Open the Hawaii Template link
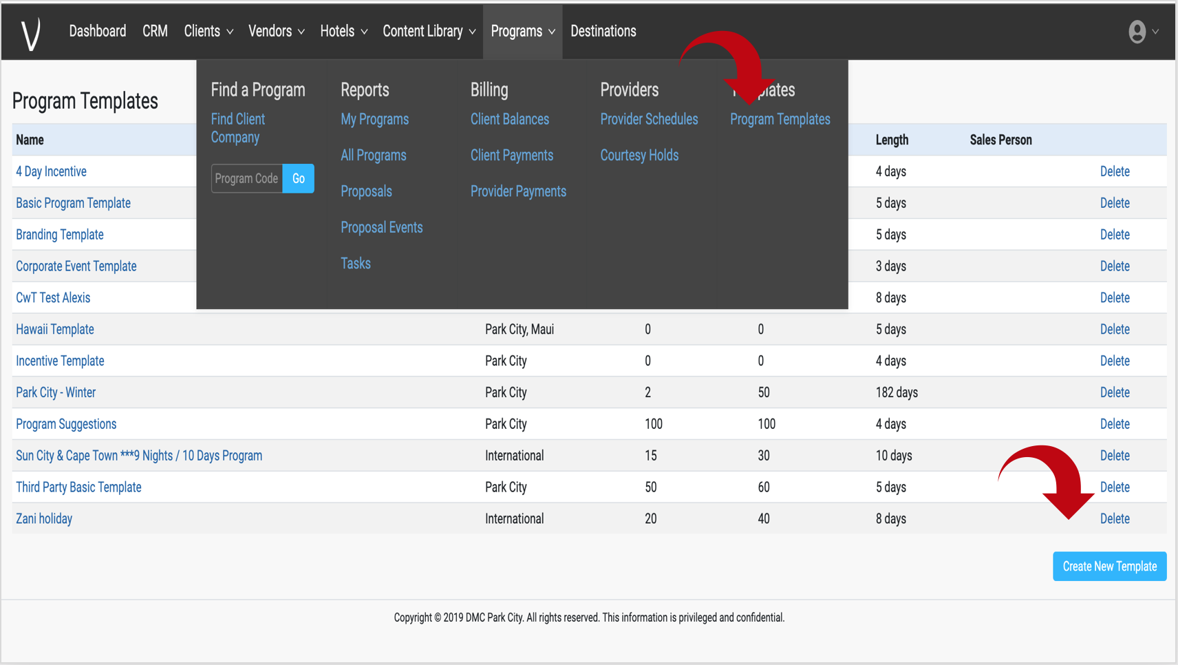This screenshot has height=665, width=1178. click(x=55, y=329)
